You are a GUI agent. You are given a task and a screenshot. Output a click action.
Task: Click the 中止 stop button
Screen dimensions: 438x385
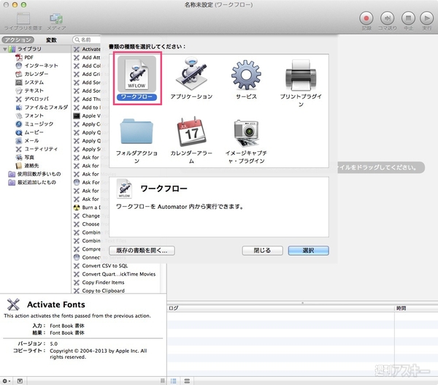point(408,18)
